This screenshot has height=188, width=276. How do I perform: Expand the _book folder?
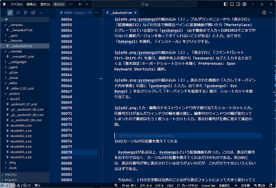point(6,168)
